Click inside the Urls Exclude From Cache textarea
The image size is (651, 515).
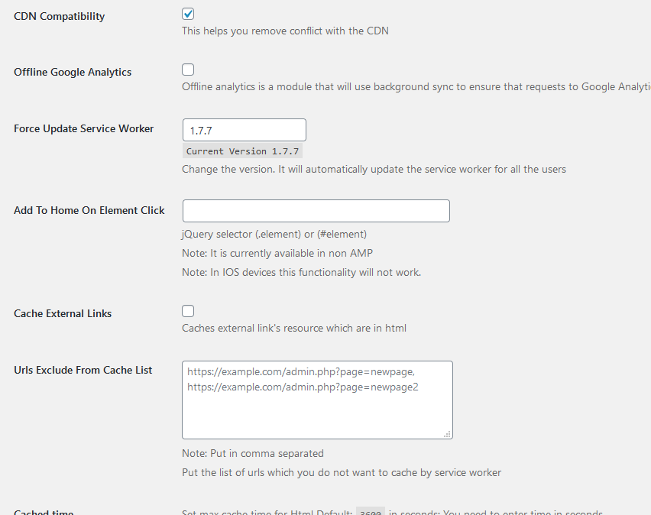tap(317, 400)
